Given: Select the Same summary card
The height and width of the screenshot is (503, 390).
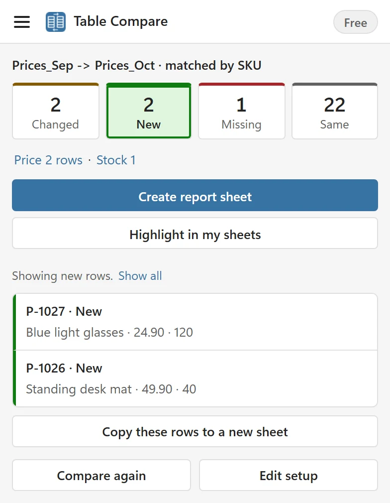Looking at the screenshot, I should coord(335,111).
